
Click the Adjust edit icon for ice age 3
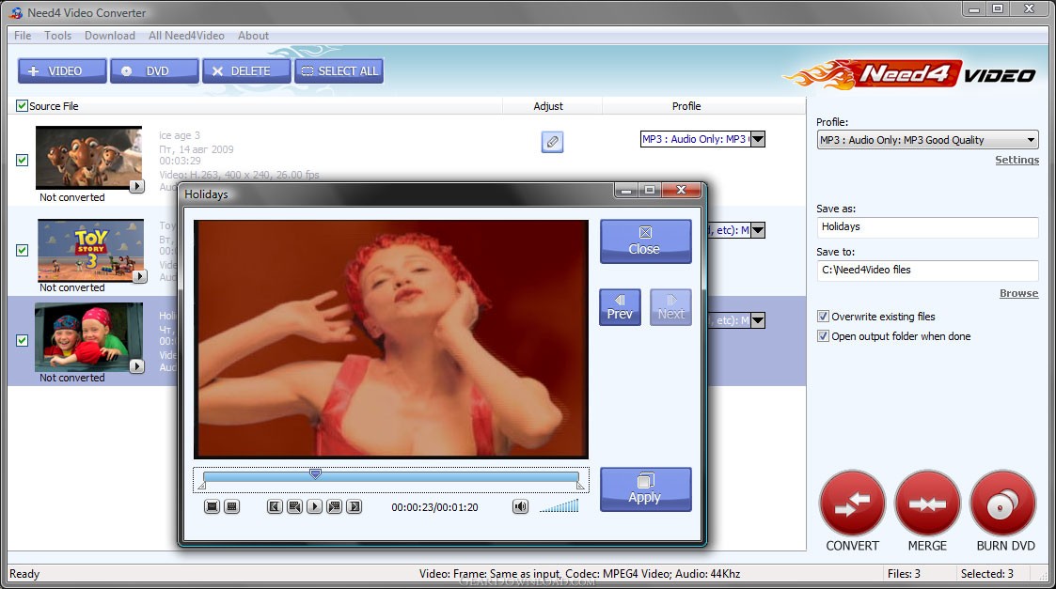(x=552, y=141)
